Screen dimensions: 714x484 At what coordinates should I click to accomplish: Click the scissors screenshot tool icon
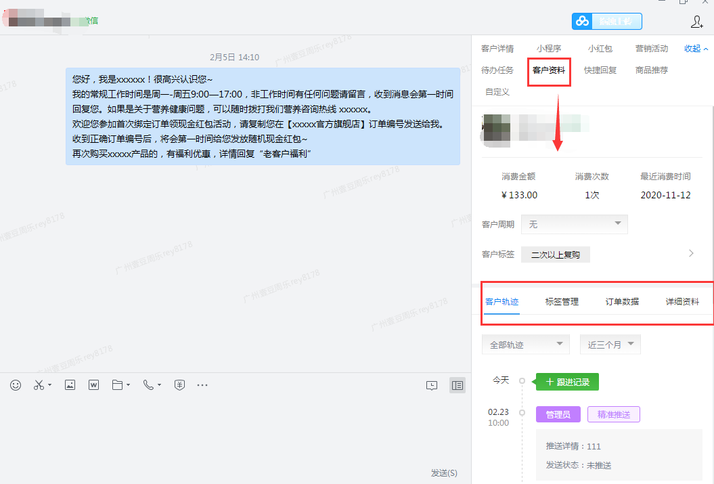coord(39,385)
